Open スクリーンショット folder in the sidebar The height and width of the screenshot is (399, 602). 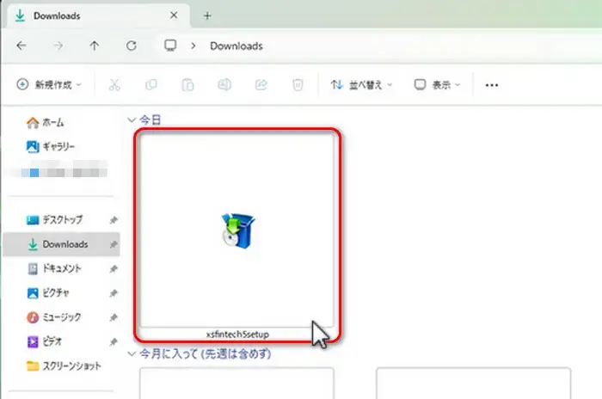64,366
